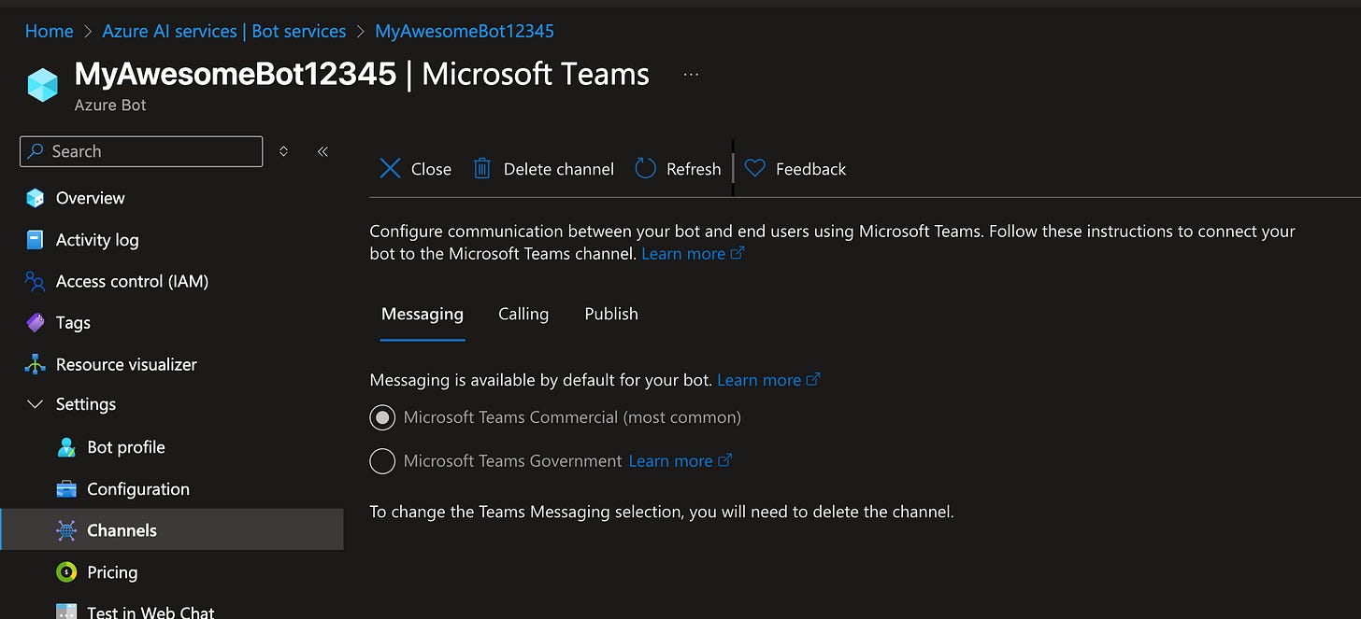Click the Activity log book icon
1361x619 pixels.
[36, 240]
